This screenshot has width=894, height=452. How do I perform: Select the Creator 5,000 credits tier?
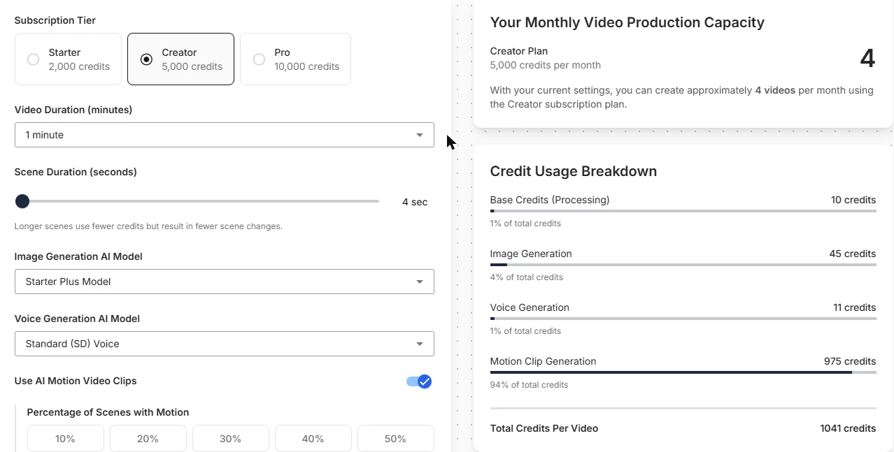coord(180,59)
